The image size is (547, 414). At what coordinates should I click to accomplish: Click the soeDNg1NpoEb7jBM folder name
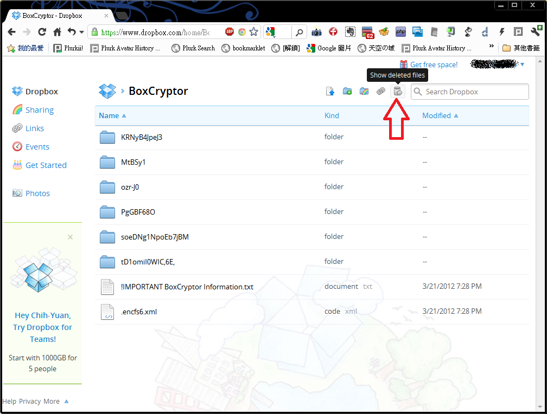pyautogui.click(x=155, y=237)
